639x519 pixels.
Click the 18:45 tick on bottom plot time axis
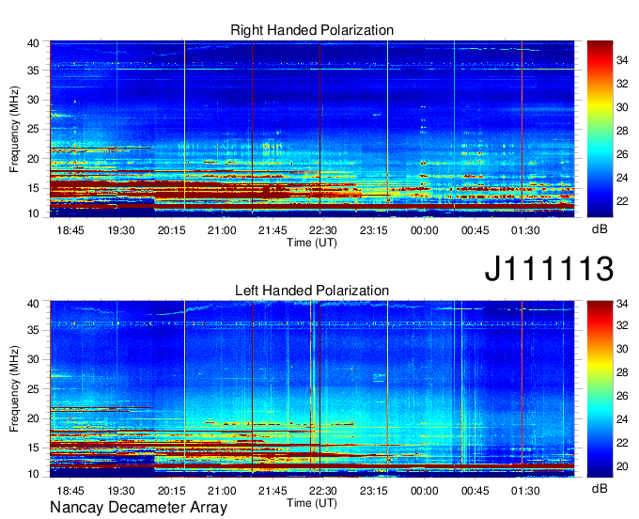pos(70,491)
